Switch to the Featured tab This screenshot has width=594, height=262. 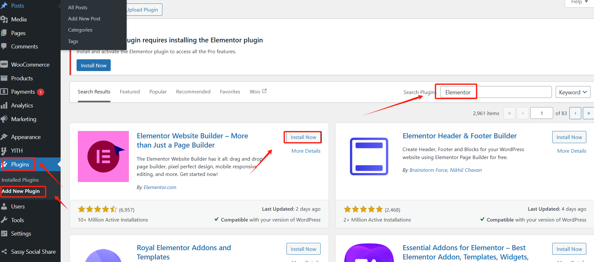click(x=130, y=92)
